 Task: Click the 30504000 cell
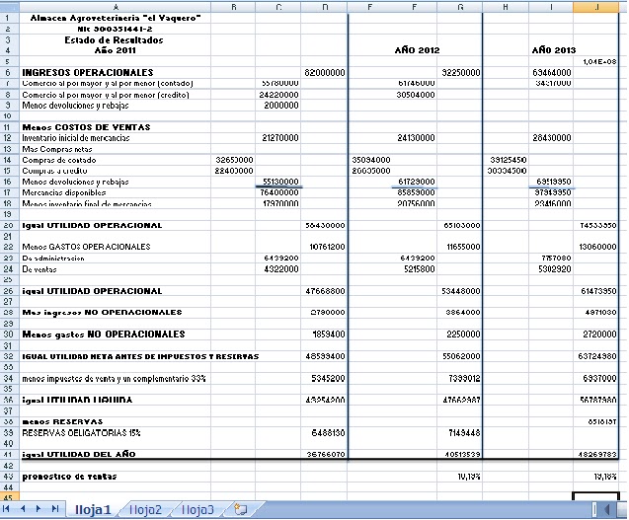[x=414, y=95]
